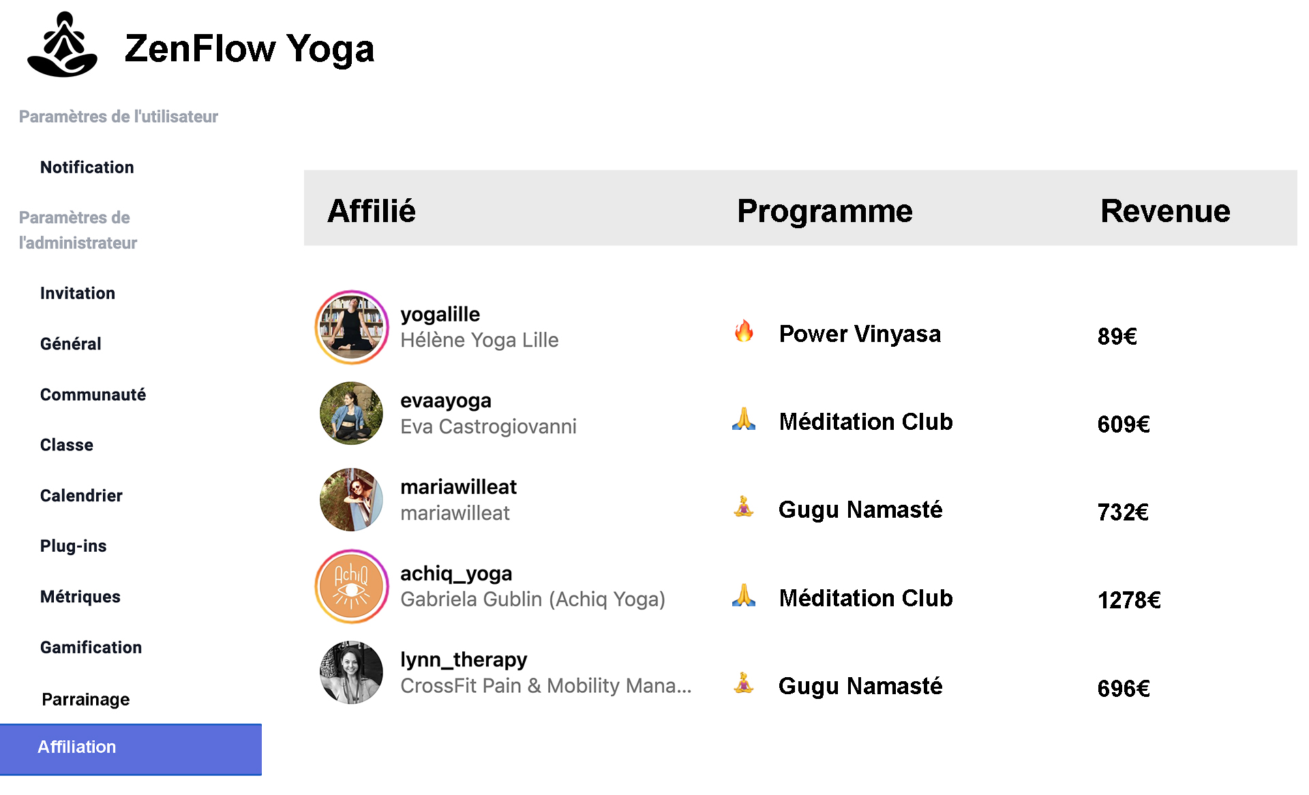
Task: Click the praying hands icon in evaayoga row
Action: 744,419
